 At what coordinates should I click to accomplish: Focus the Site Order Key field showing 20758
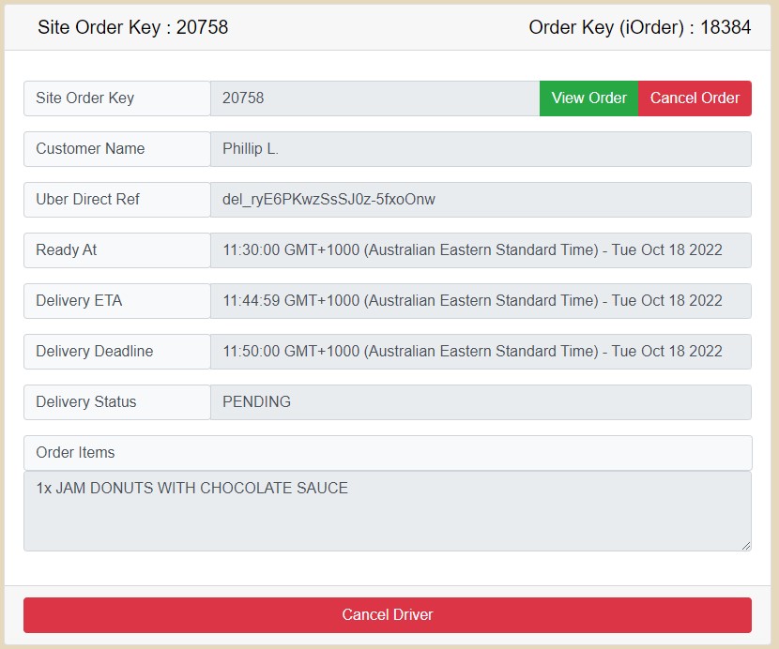point(374,98)
